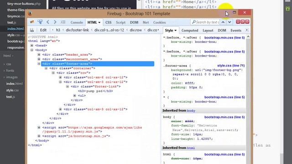Collapse the footer-area div node
The image size is (292, 164).
(39, 64)
